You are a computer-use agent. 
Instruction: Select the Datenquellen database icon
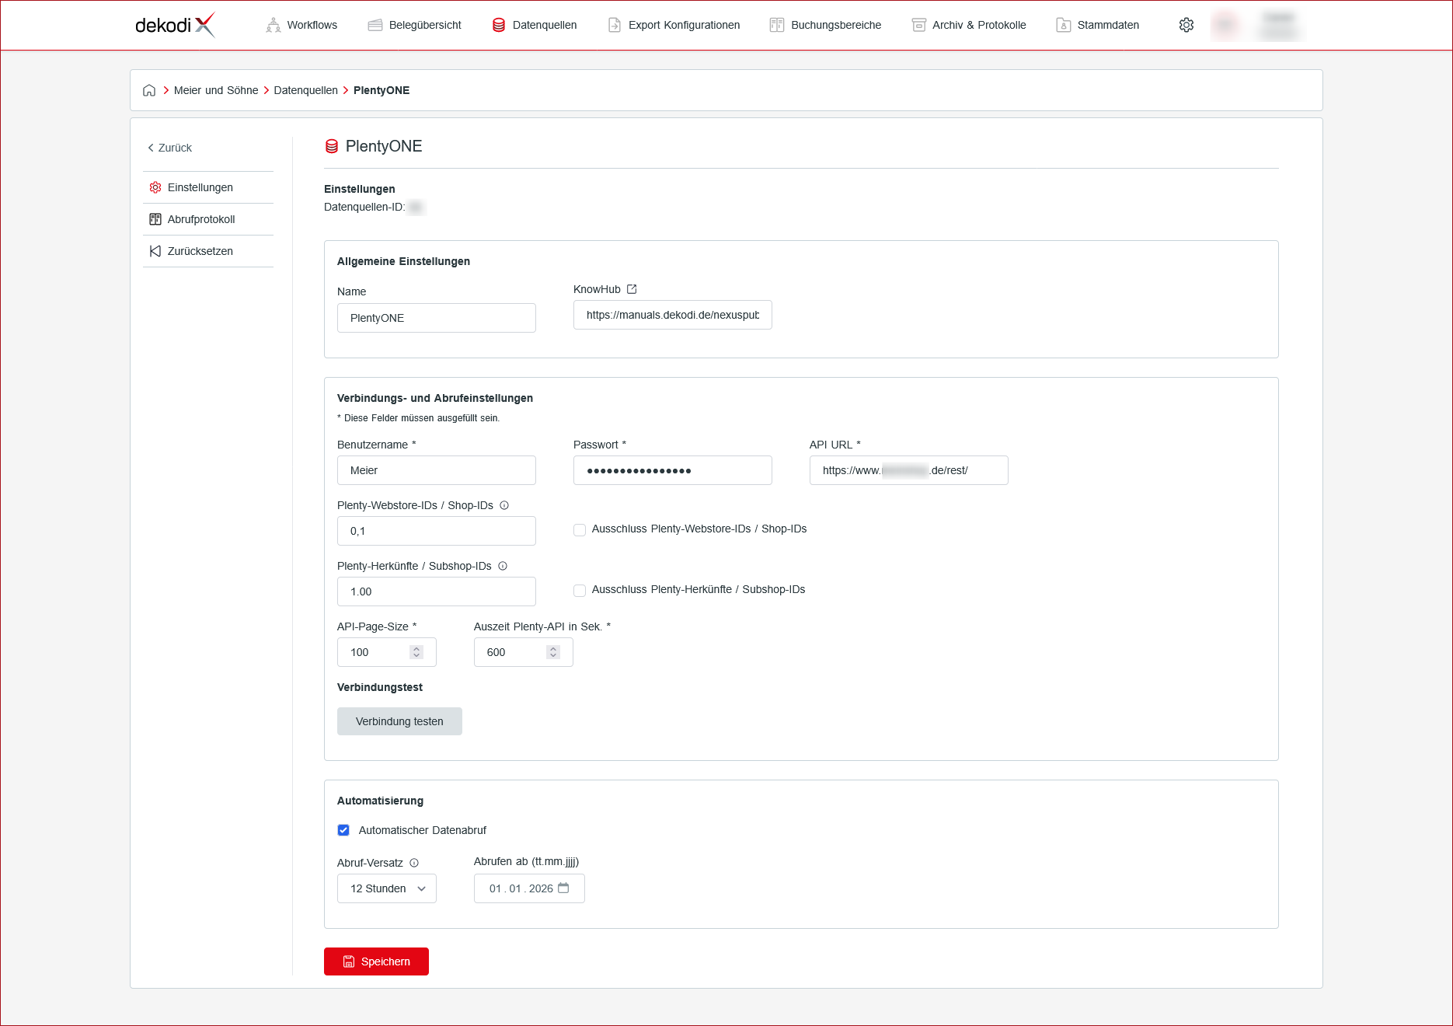click(499, 25)
